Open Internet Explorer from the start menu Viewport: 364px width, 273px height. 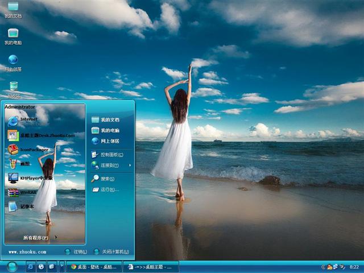[x=28, y=121]
